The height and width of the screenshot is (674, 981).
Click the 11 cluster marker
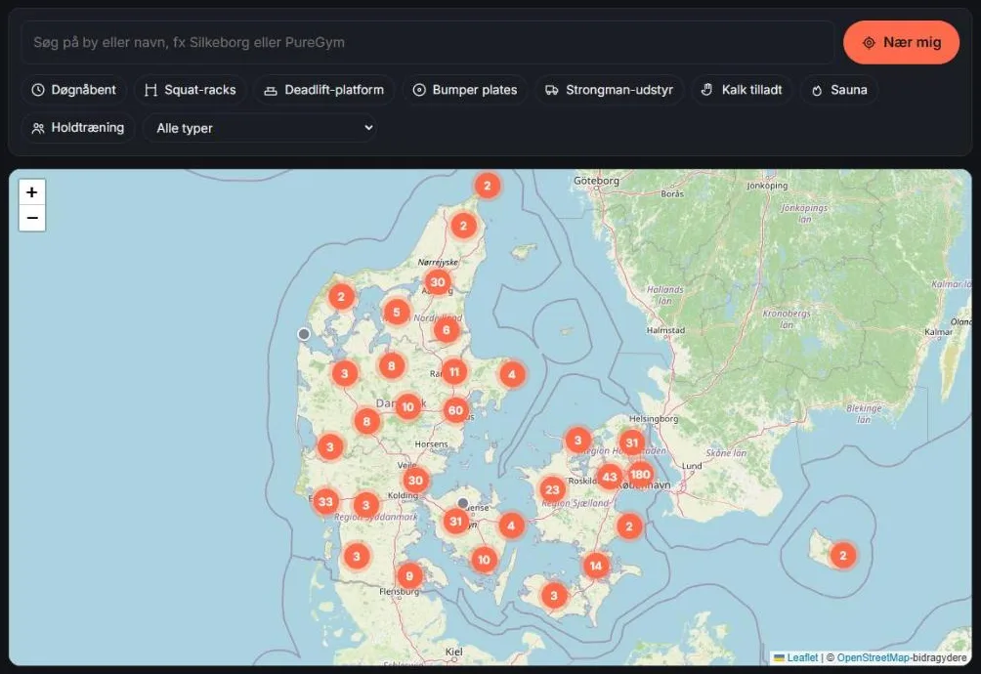(454, 372)
